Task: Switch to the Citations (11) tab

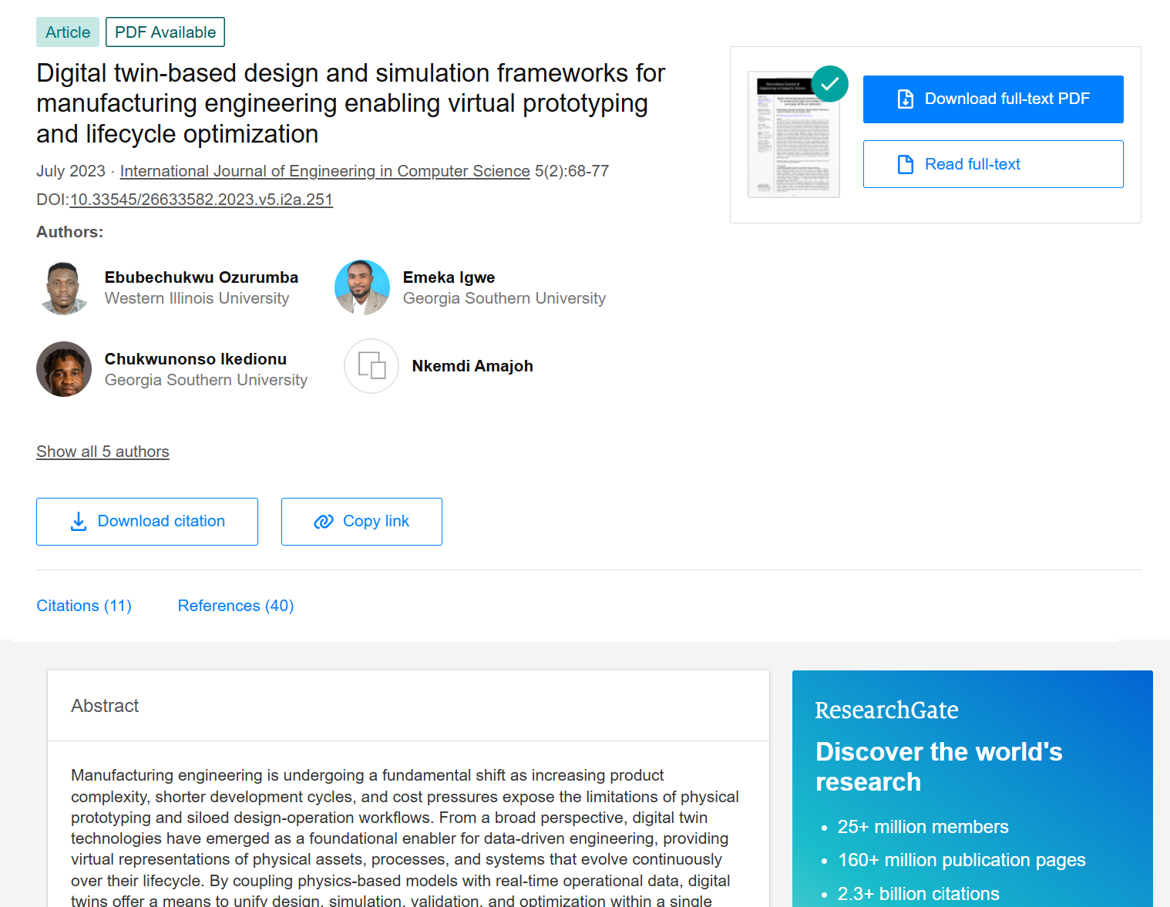Action: pyautogui.click(x=84, y=606)
